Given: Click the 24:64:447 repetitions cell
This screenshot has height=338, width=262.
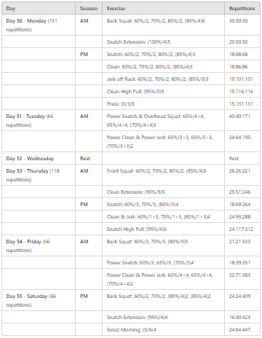Looking at the screenshot, I should coord(242,329).
